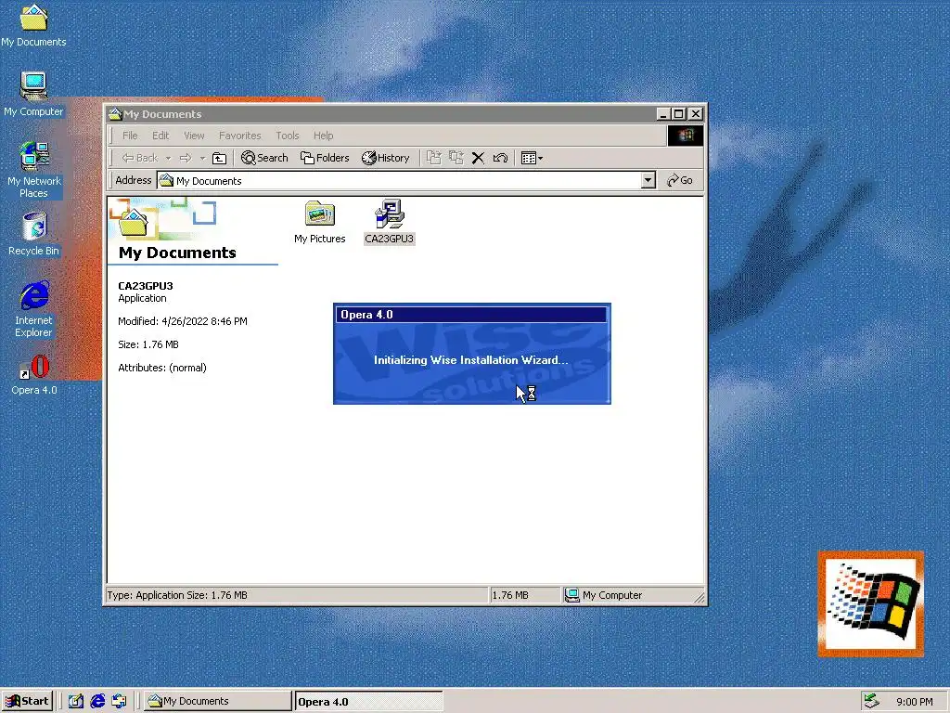Go up one folder level
The image size is (950, 713).
[219, 158]
